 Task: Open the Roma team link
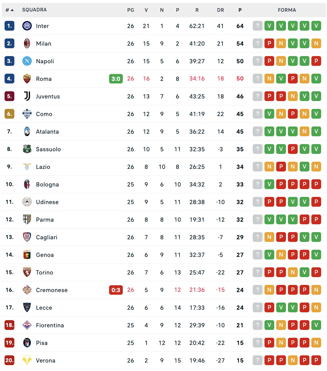(x=44, y=79)
